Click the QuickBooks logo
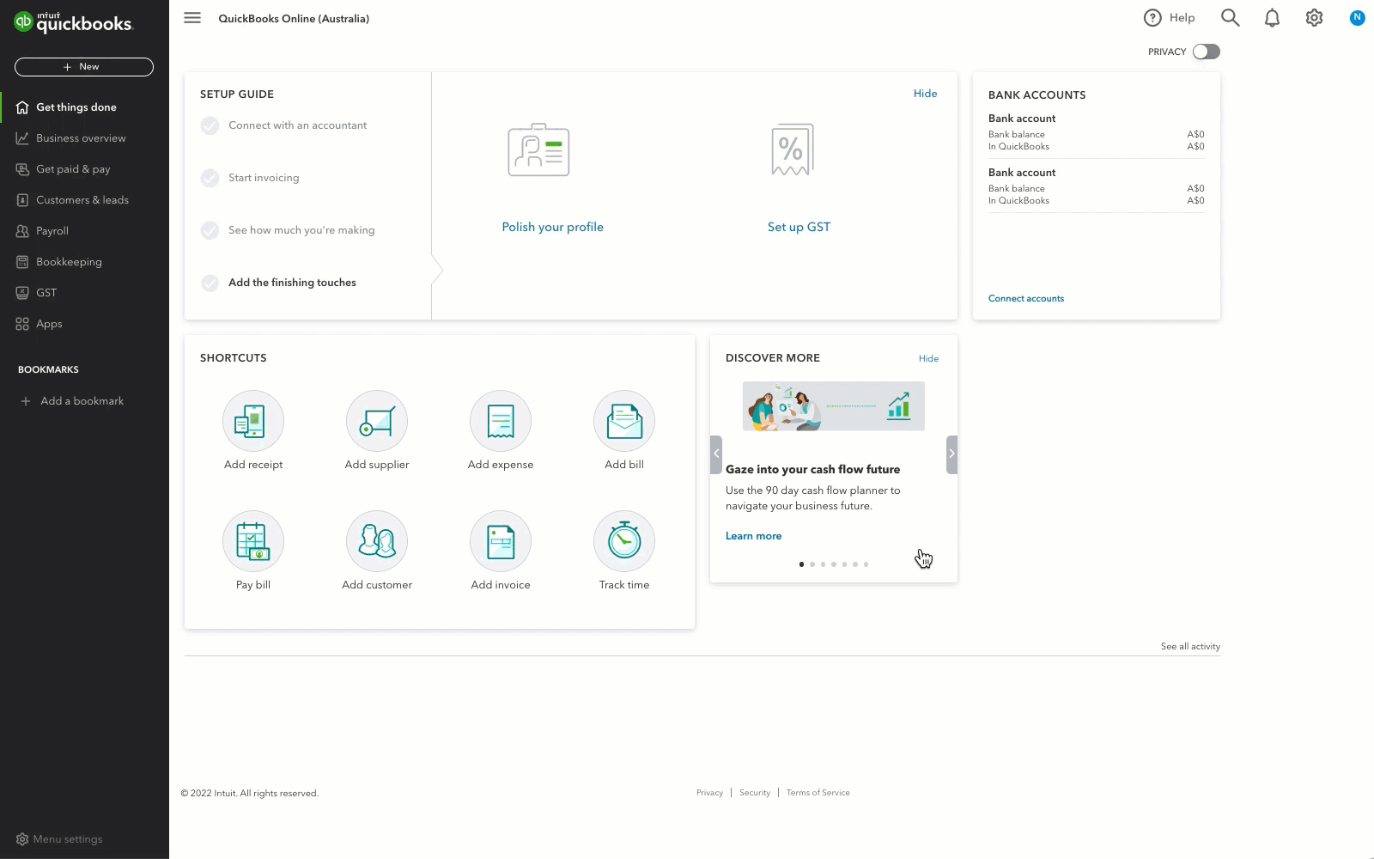The height and width of the screenshot is (859, 1374). point(74,22)
